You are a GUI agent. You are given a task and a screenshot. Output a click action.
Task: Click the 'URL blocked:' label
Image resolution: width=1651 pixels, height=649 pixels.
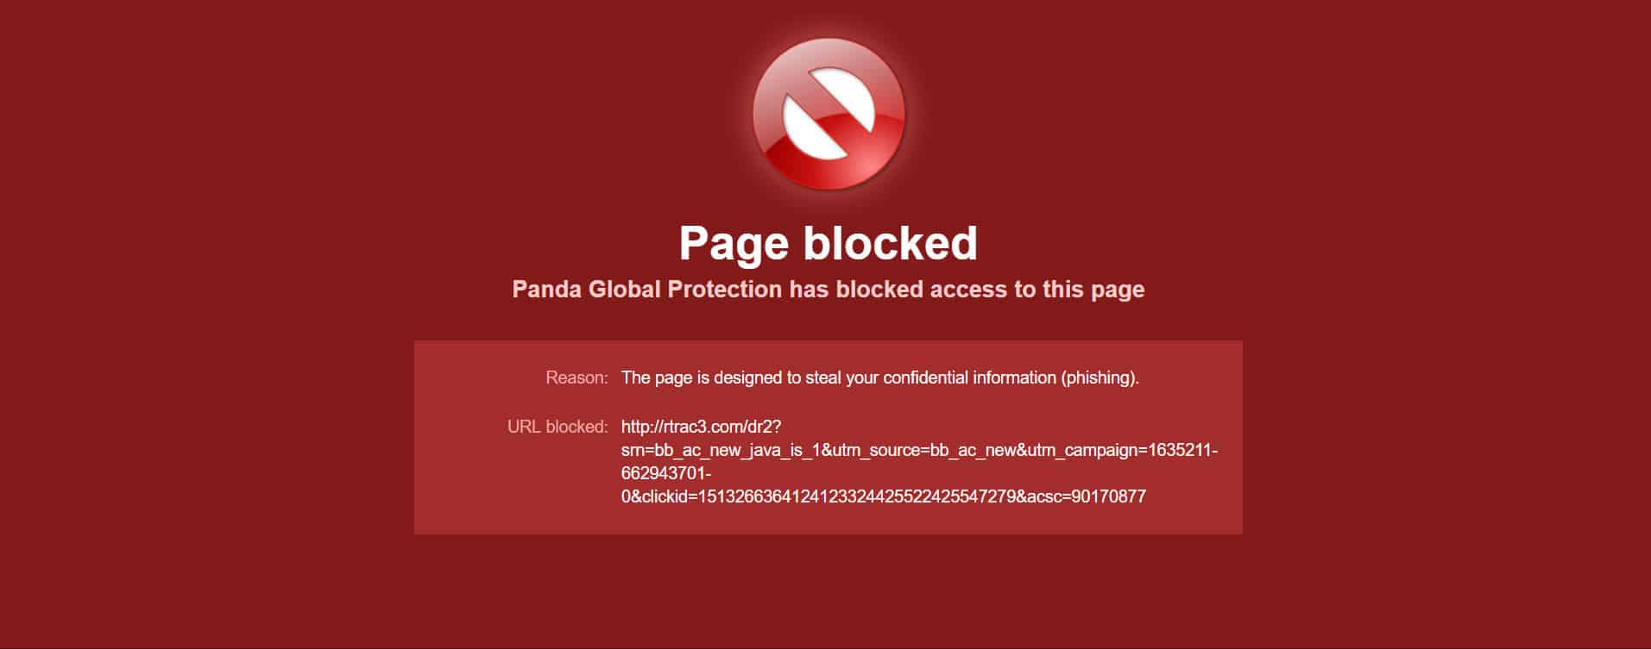point(558,427)
